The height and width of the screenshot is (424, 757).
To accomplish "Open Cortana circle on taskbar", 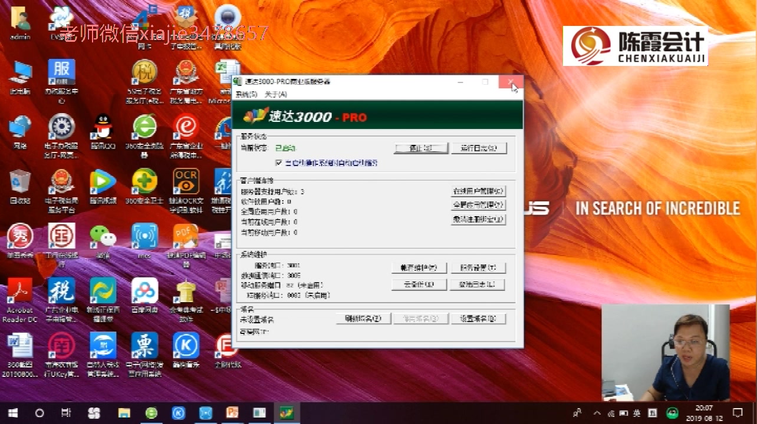I will click(x=40, y=413).
